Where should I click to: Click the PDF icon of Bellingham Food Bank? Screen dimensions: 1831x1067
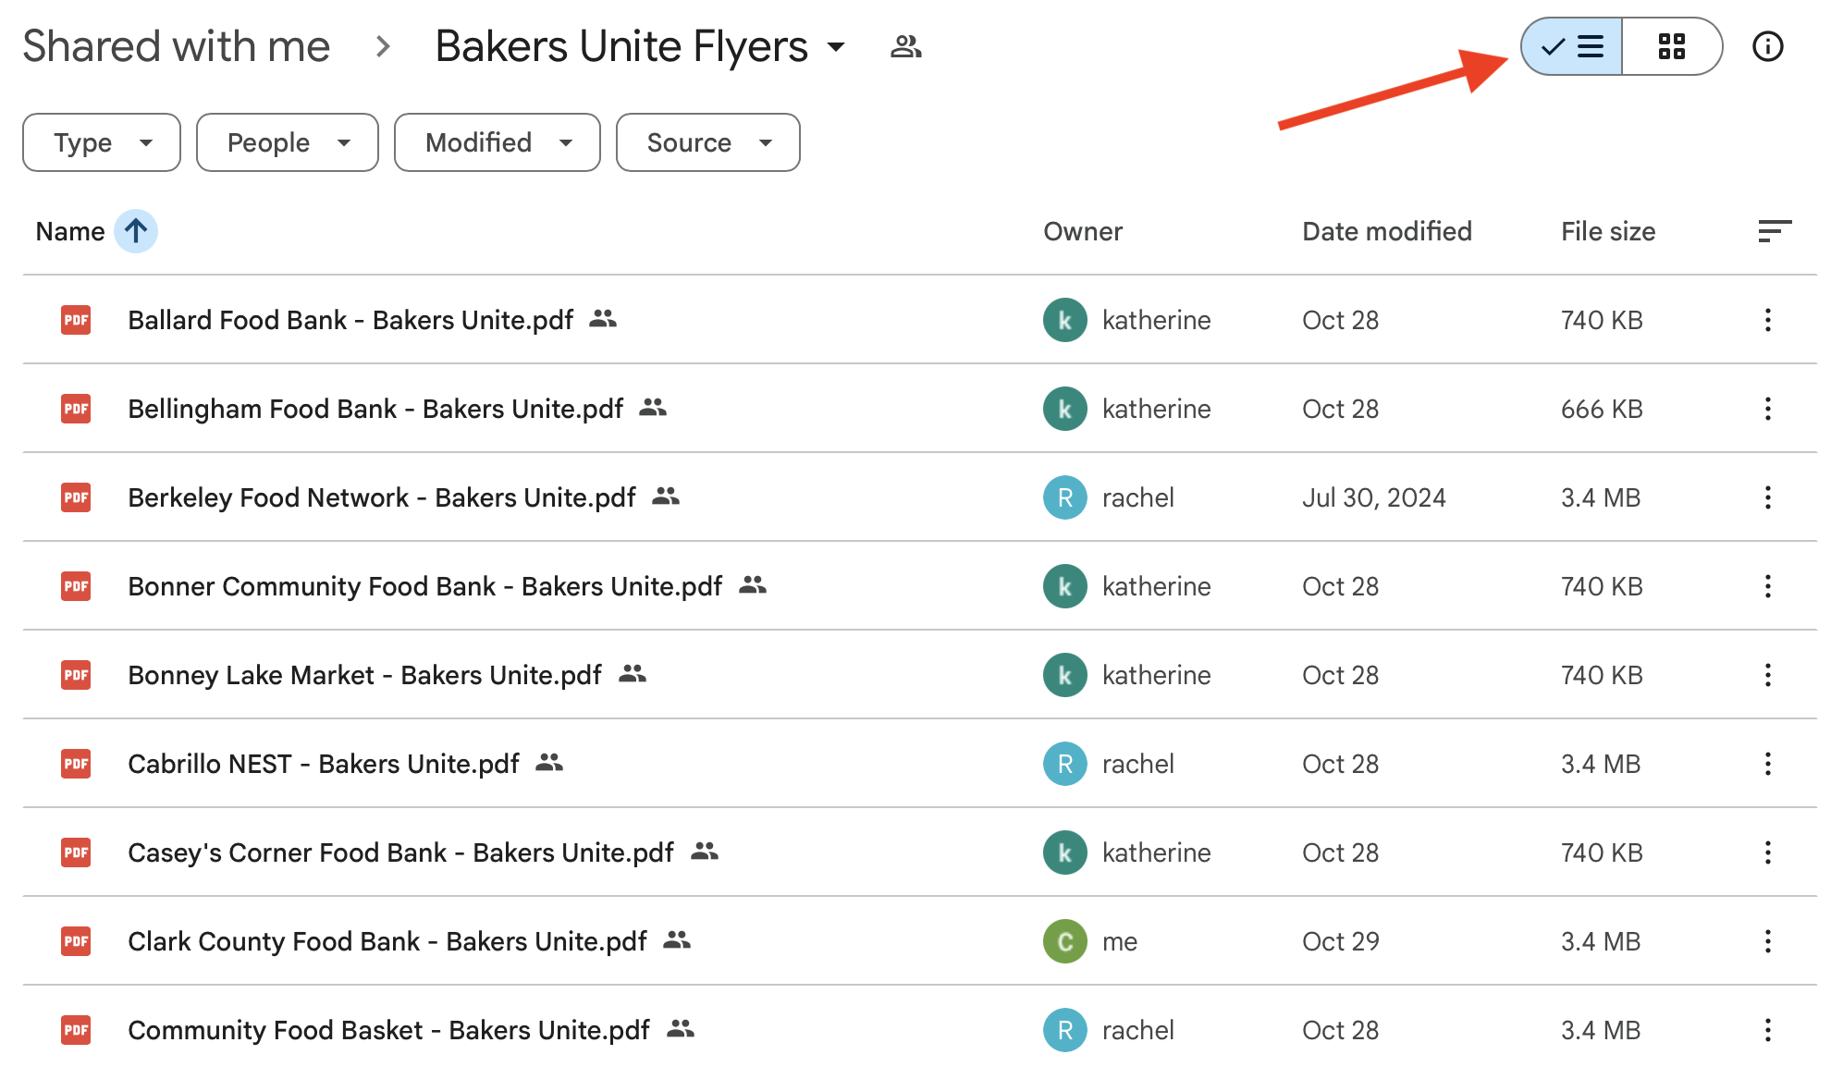coord(76,409)
